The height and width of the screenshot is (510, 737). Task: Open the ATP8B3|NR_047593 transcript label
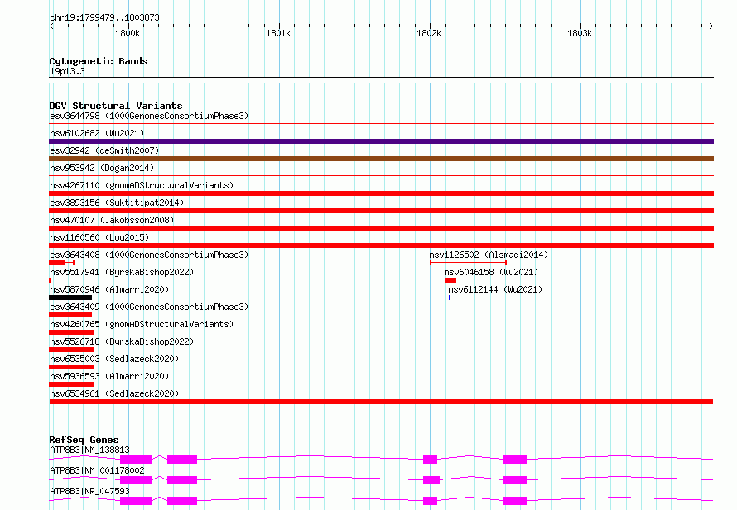tap(89, 491)
